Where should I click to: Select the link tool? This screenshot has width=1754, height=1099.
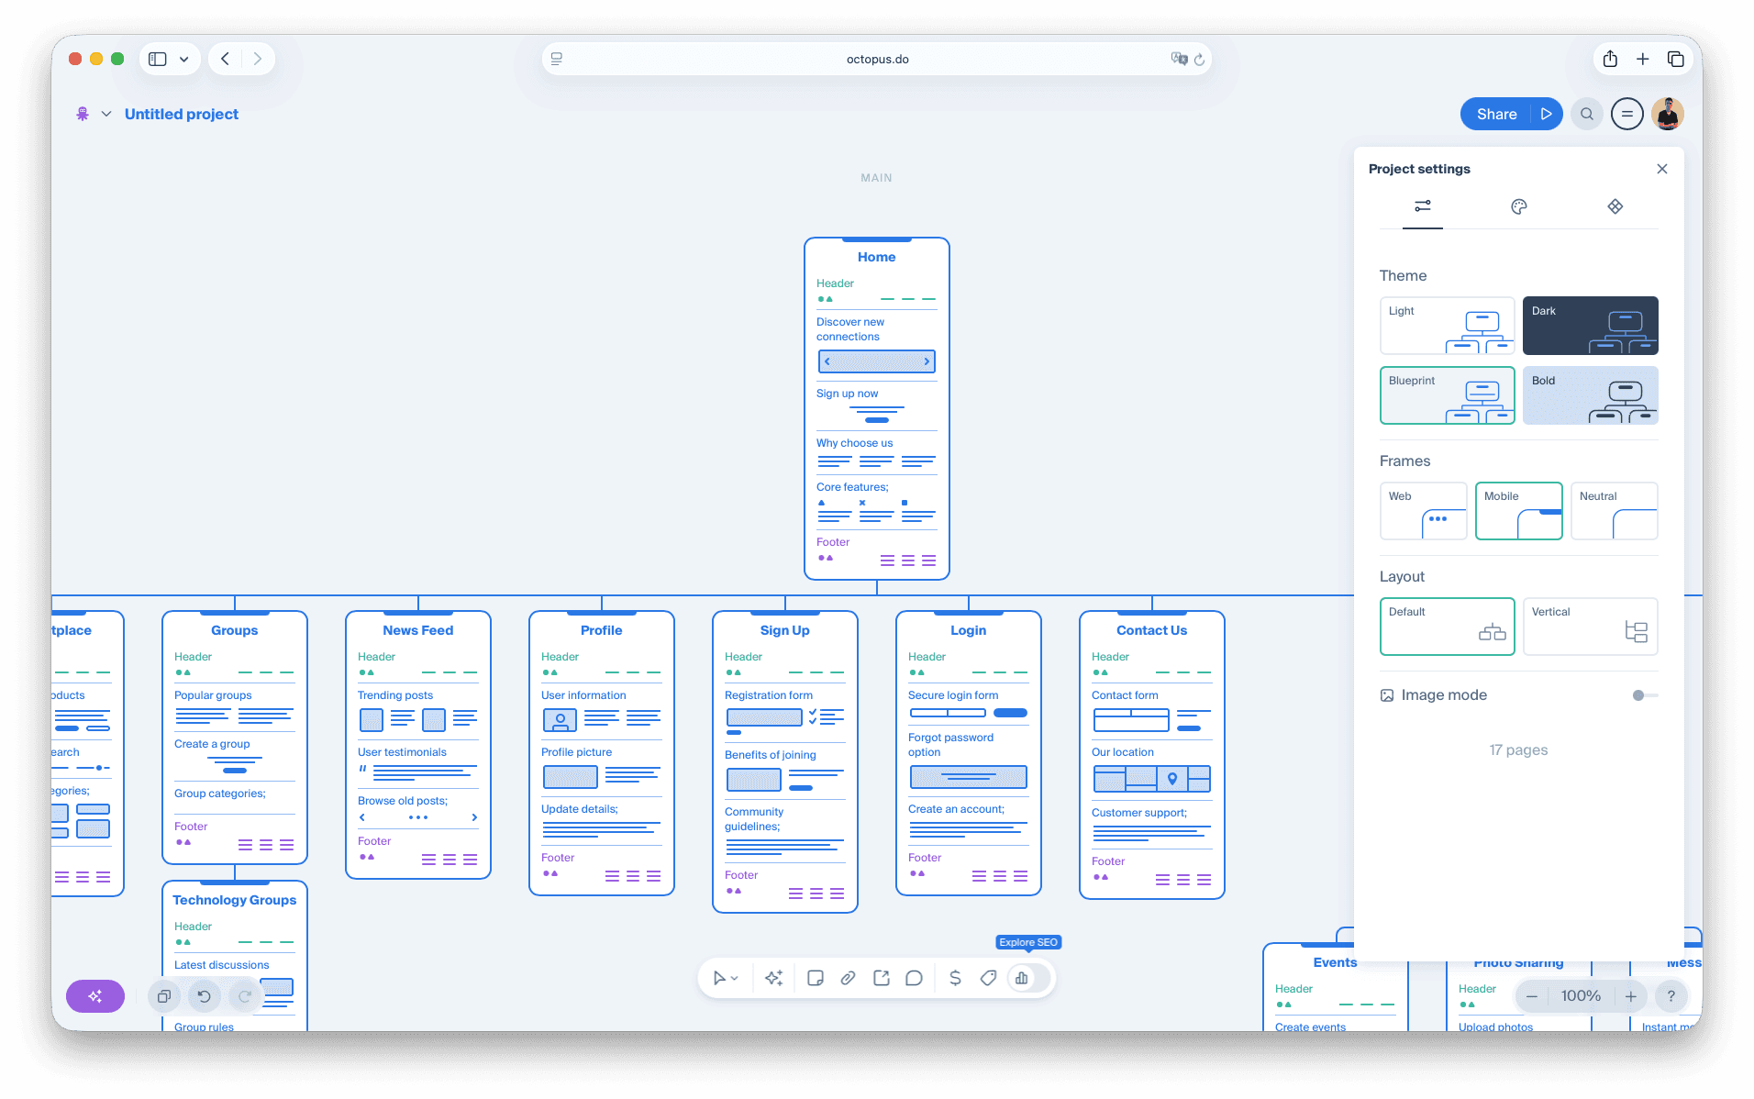coord(848,978)
